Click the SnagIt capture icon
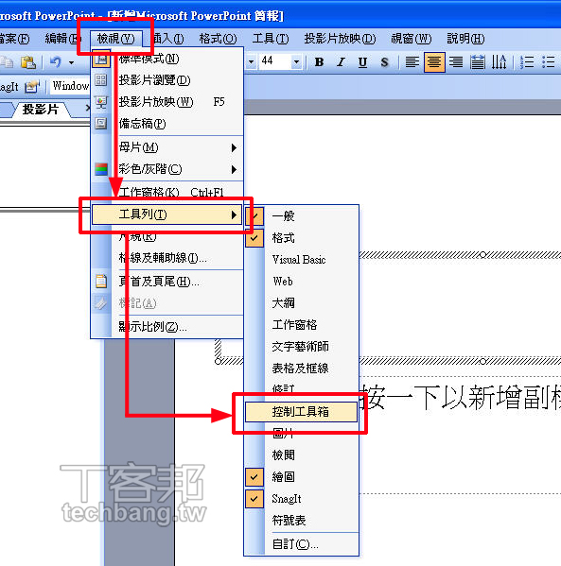The image size is (561, 566). [31, 86]
